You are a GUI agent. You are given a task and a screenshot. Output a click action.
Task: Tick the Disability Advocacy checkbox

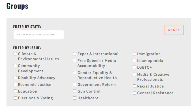pyautogui.click(x=15, y=78)
